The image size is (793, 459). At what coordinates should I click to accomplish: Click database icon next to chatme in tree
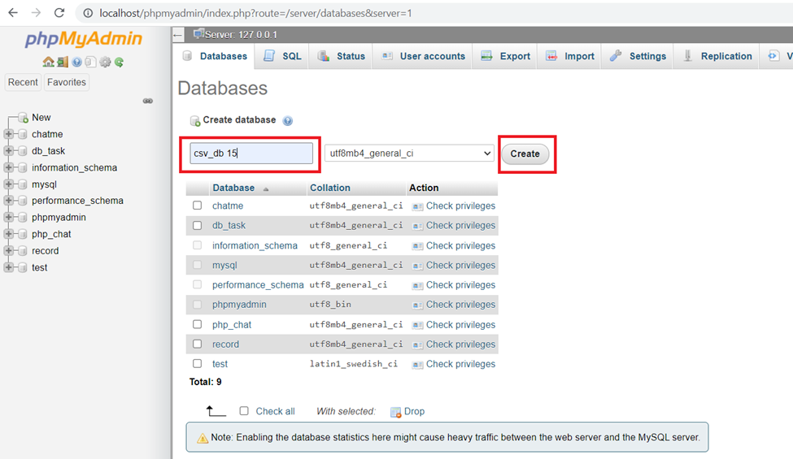coord(23,134)
